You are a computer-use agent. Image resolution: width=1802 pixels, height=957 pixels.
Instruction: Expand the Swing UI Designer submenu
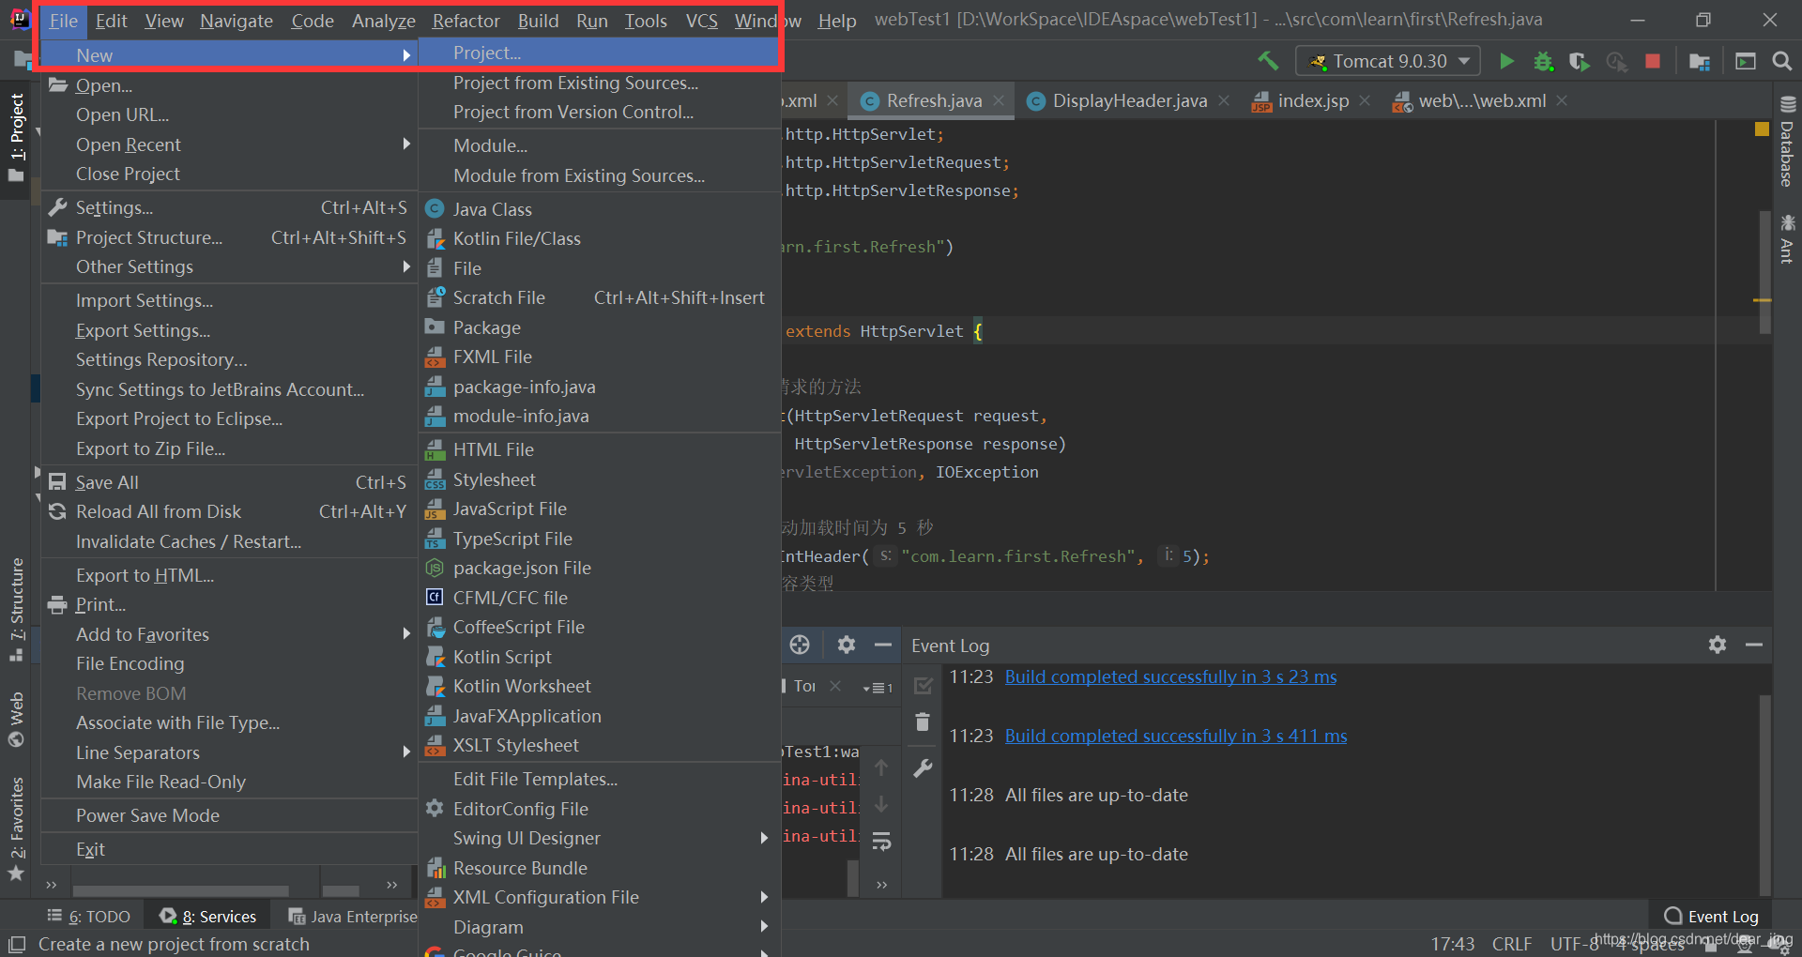tap(600, 838)
